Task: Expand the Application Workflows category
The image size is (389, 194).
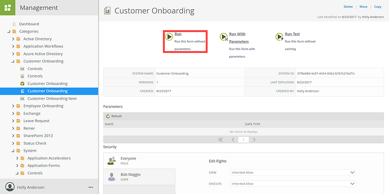Action: click(x=13, y=46)
